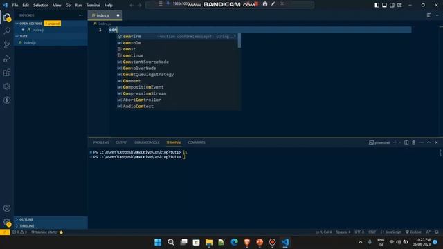
Task: Open the Explorer view in activity bar
Action: pos(7,17)
